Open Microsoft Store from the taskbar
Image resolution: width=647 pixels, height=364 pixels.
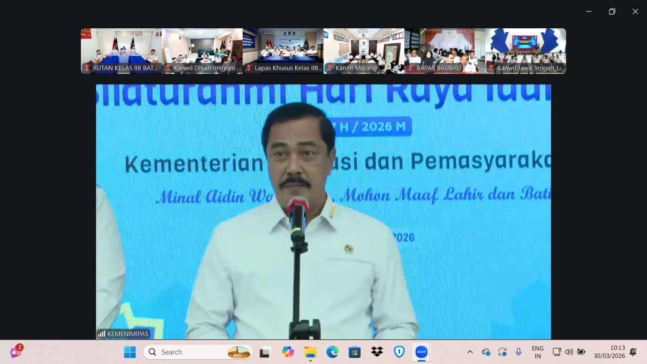click(x=355, y=352)
